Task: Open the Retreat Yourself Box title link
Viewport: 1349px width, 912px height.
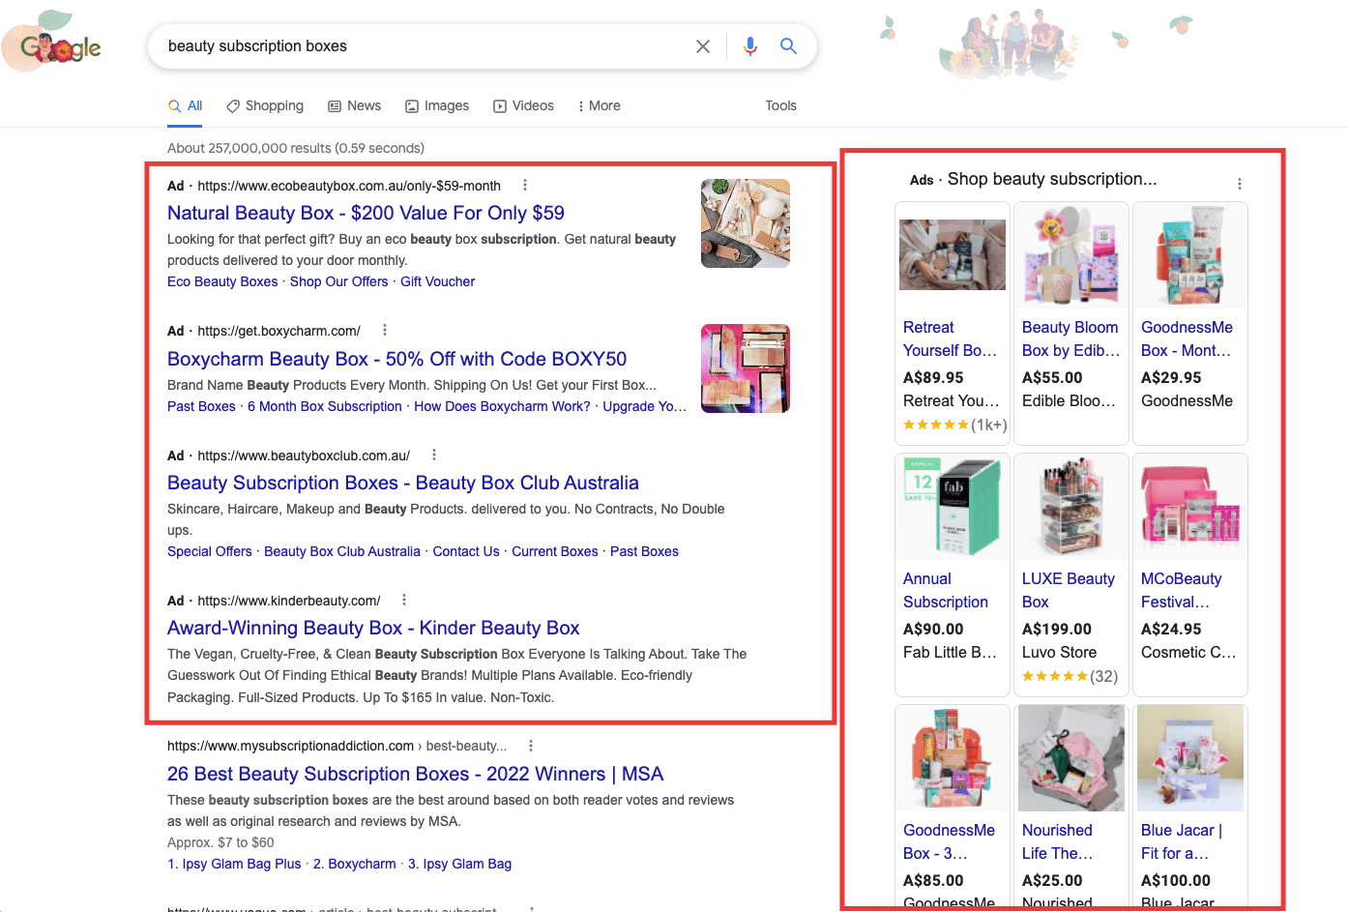Action: (x=950, y=339)
